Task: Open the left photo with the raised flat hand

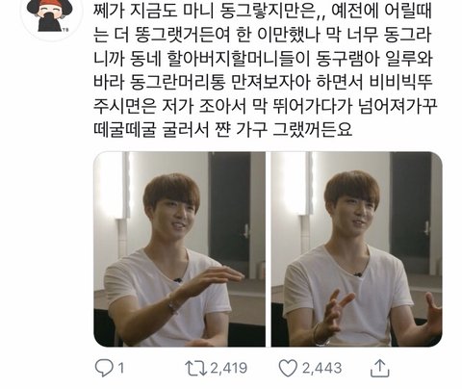Action: (x=179, y=249)
